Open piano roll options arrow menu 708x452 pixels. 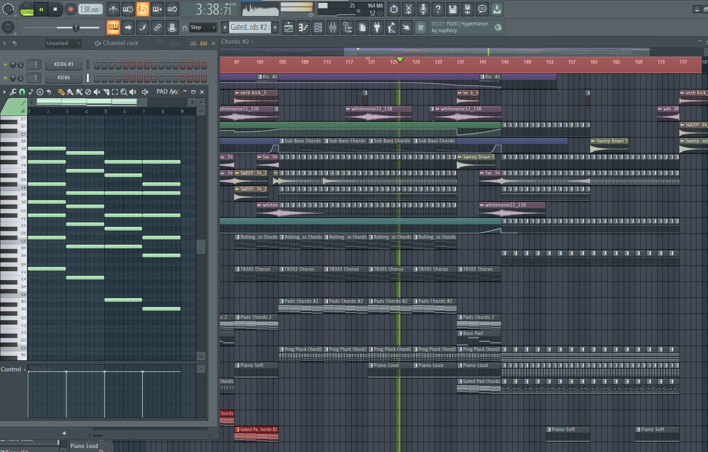[4, 92]
